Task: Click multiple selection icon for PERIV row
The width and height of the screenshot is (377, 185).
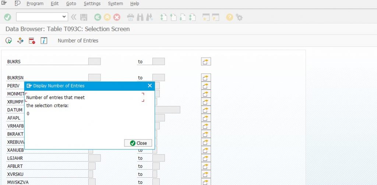Action: (x=206, y=86)
